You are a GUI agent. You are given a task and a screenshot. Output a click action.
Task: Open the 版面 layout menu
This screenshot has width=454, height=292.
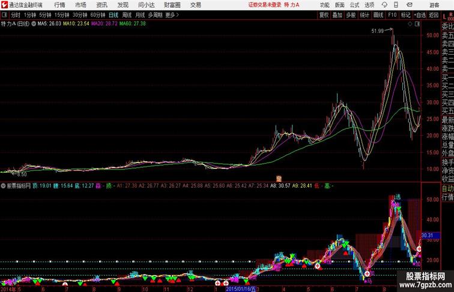[x=340, y=5]
